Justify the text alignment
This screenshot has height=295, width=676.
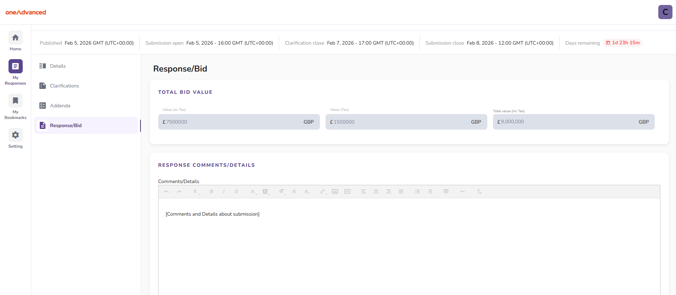(x=401, y=192)
